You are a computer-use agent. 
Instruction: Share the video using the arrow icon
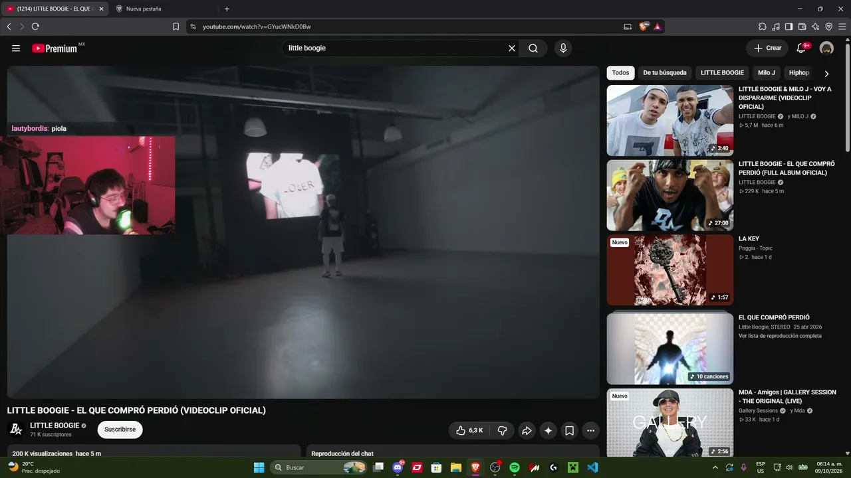click(x=527, y=430)
